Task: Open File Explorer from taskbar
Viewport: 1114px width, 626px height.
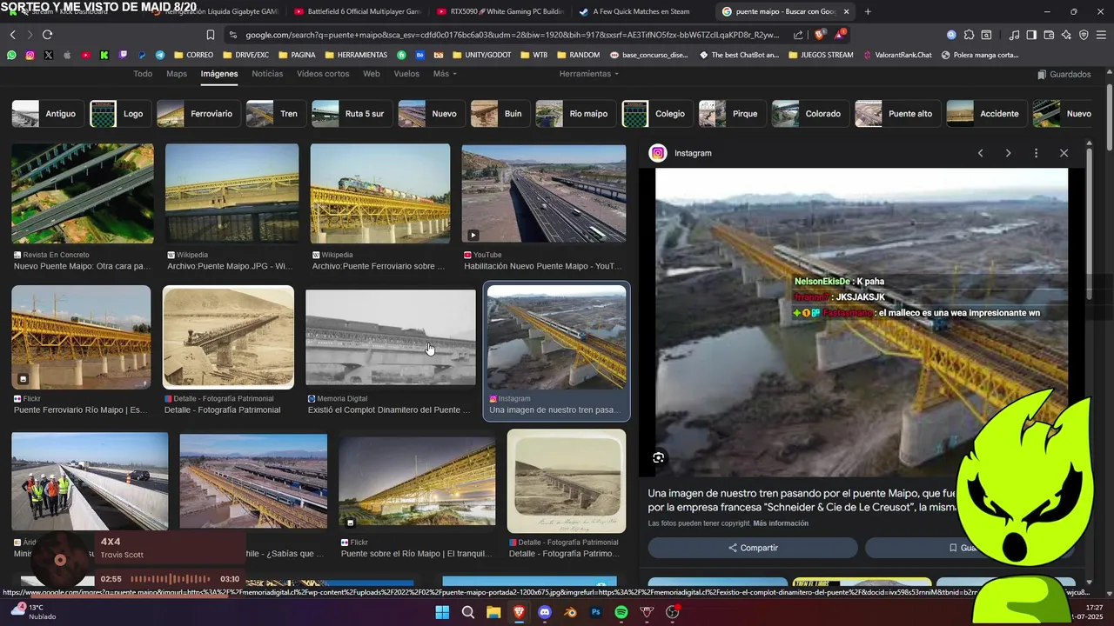Action: point(493,612)
